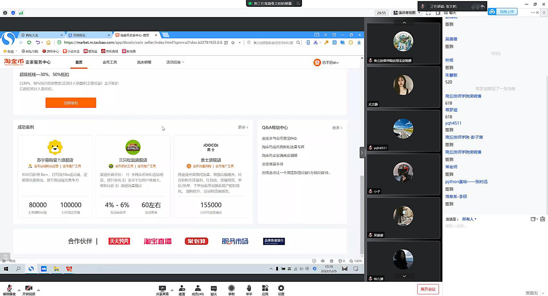Unmute microphone with 解除静音 button

[9, 290]
